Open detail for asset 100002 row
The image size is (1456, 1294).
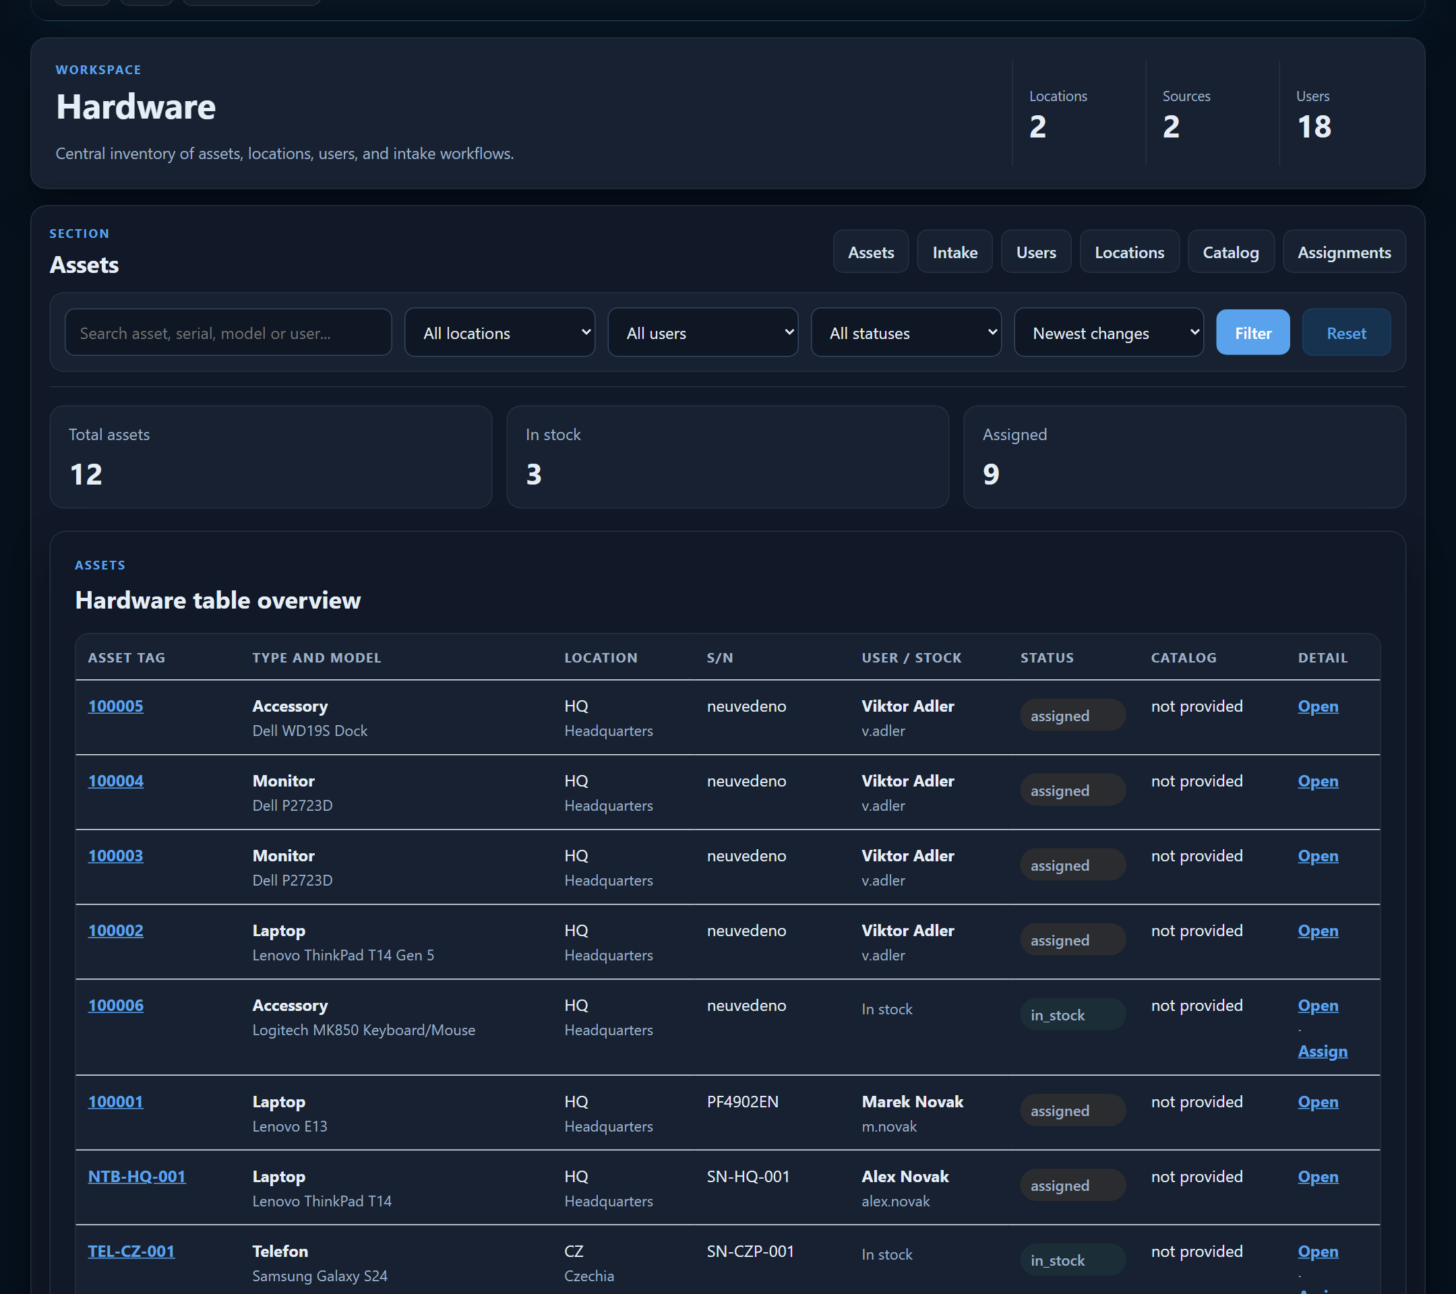1317,931
